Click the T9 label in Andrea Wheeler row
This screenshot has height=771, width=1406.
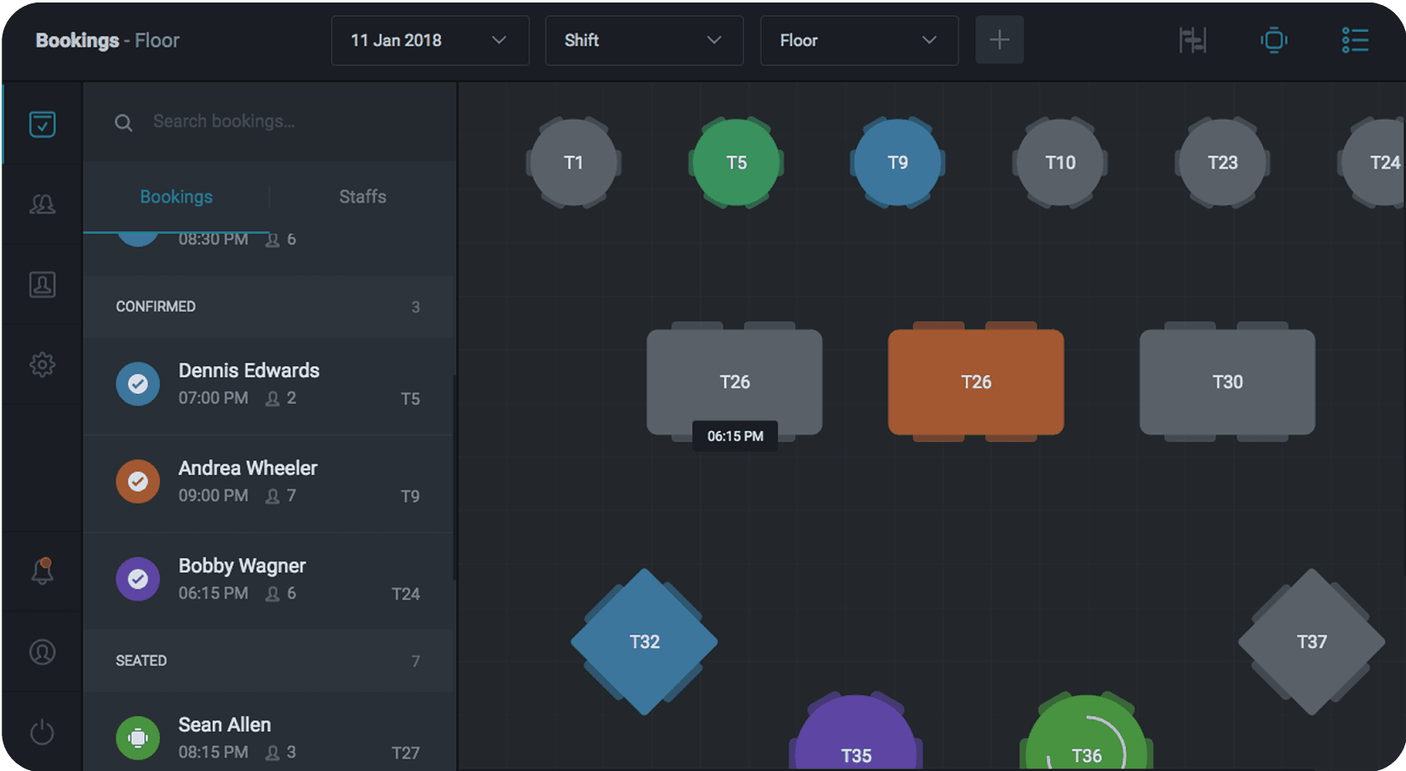pos(410,497)
